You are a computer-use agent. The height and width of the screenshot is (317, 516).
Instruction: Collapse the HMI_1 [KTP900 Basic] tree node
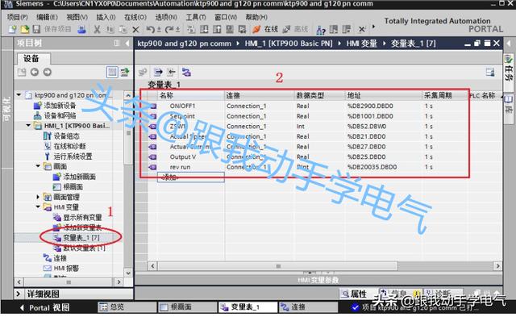(x=28, y=125)
